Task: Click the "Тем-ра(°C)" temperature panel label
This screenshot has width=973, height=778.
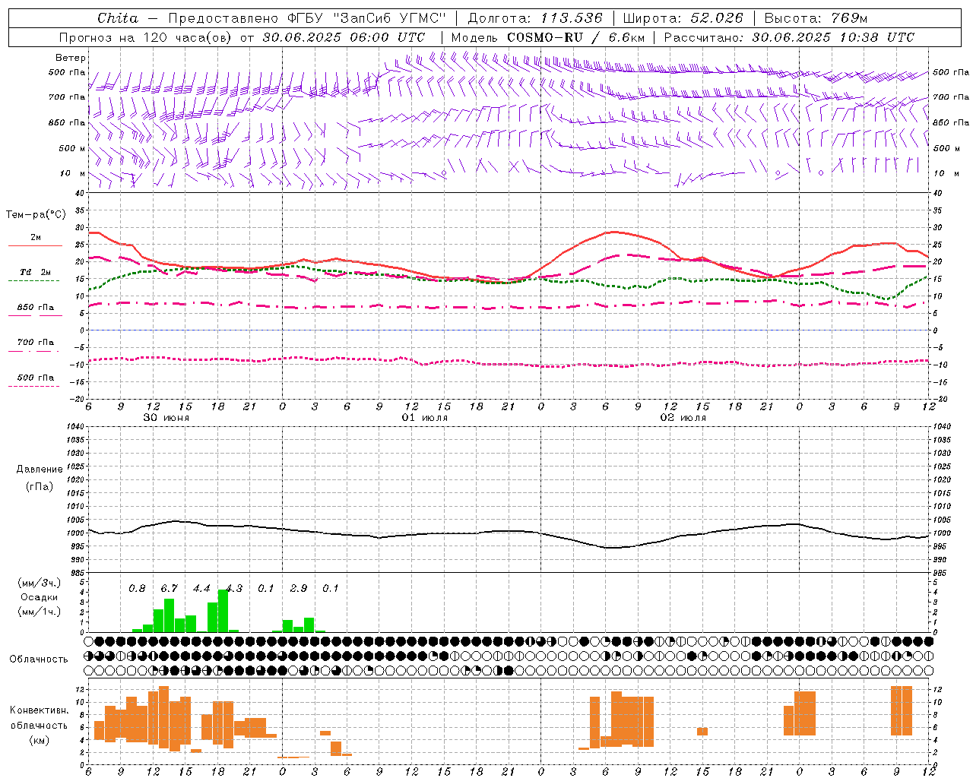Action: (x=36, y=215)
